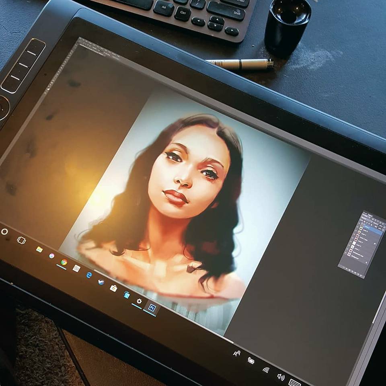This screenshot has width=386, height=386.
Task: Select the blue highlighted layer in Layers panel
Action: tap(372, 229)
